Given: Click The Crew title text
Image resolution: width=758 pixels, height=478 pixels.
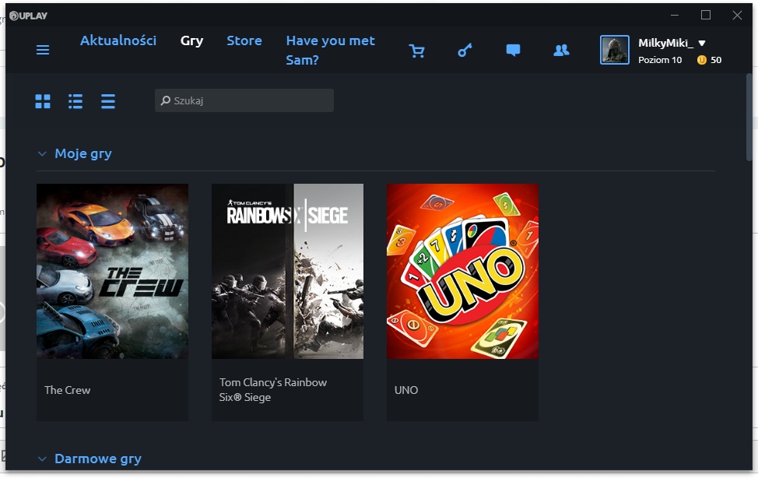Looking at the screenshot, I should coord(67,390).
